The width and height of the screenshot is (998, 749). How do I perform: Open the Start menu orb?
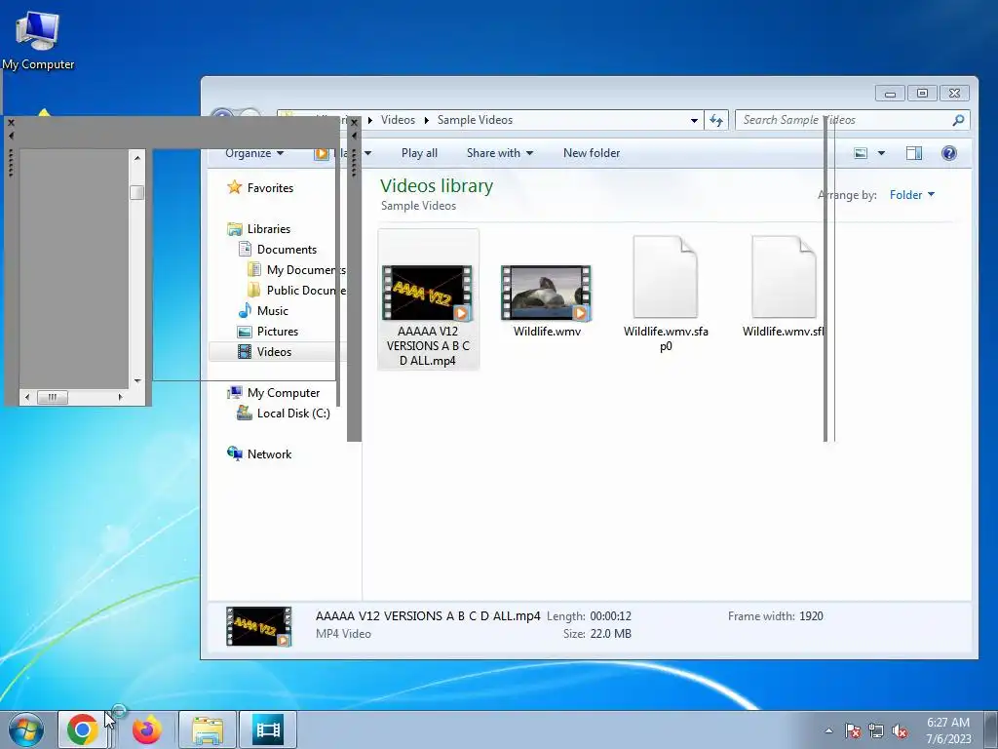pyautogui.click(x=26, y=729)
